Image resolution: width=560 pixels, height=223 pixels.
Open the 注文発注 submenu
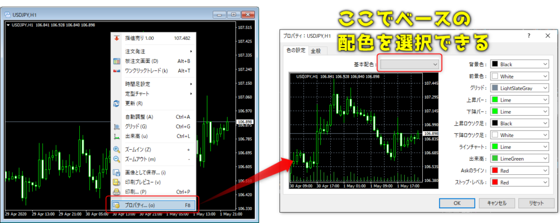click(154, 51)
